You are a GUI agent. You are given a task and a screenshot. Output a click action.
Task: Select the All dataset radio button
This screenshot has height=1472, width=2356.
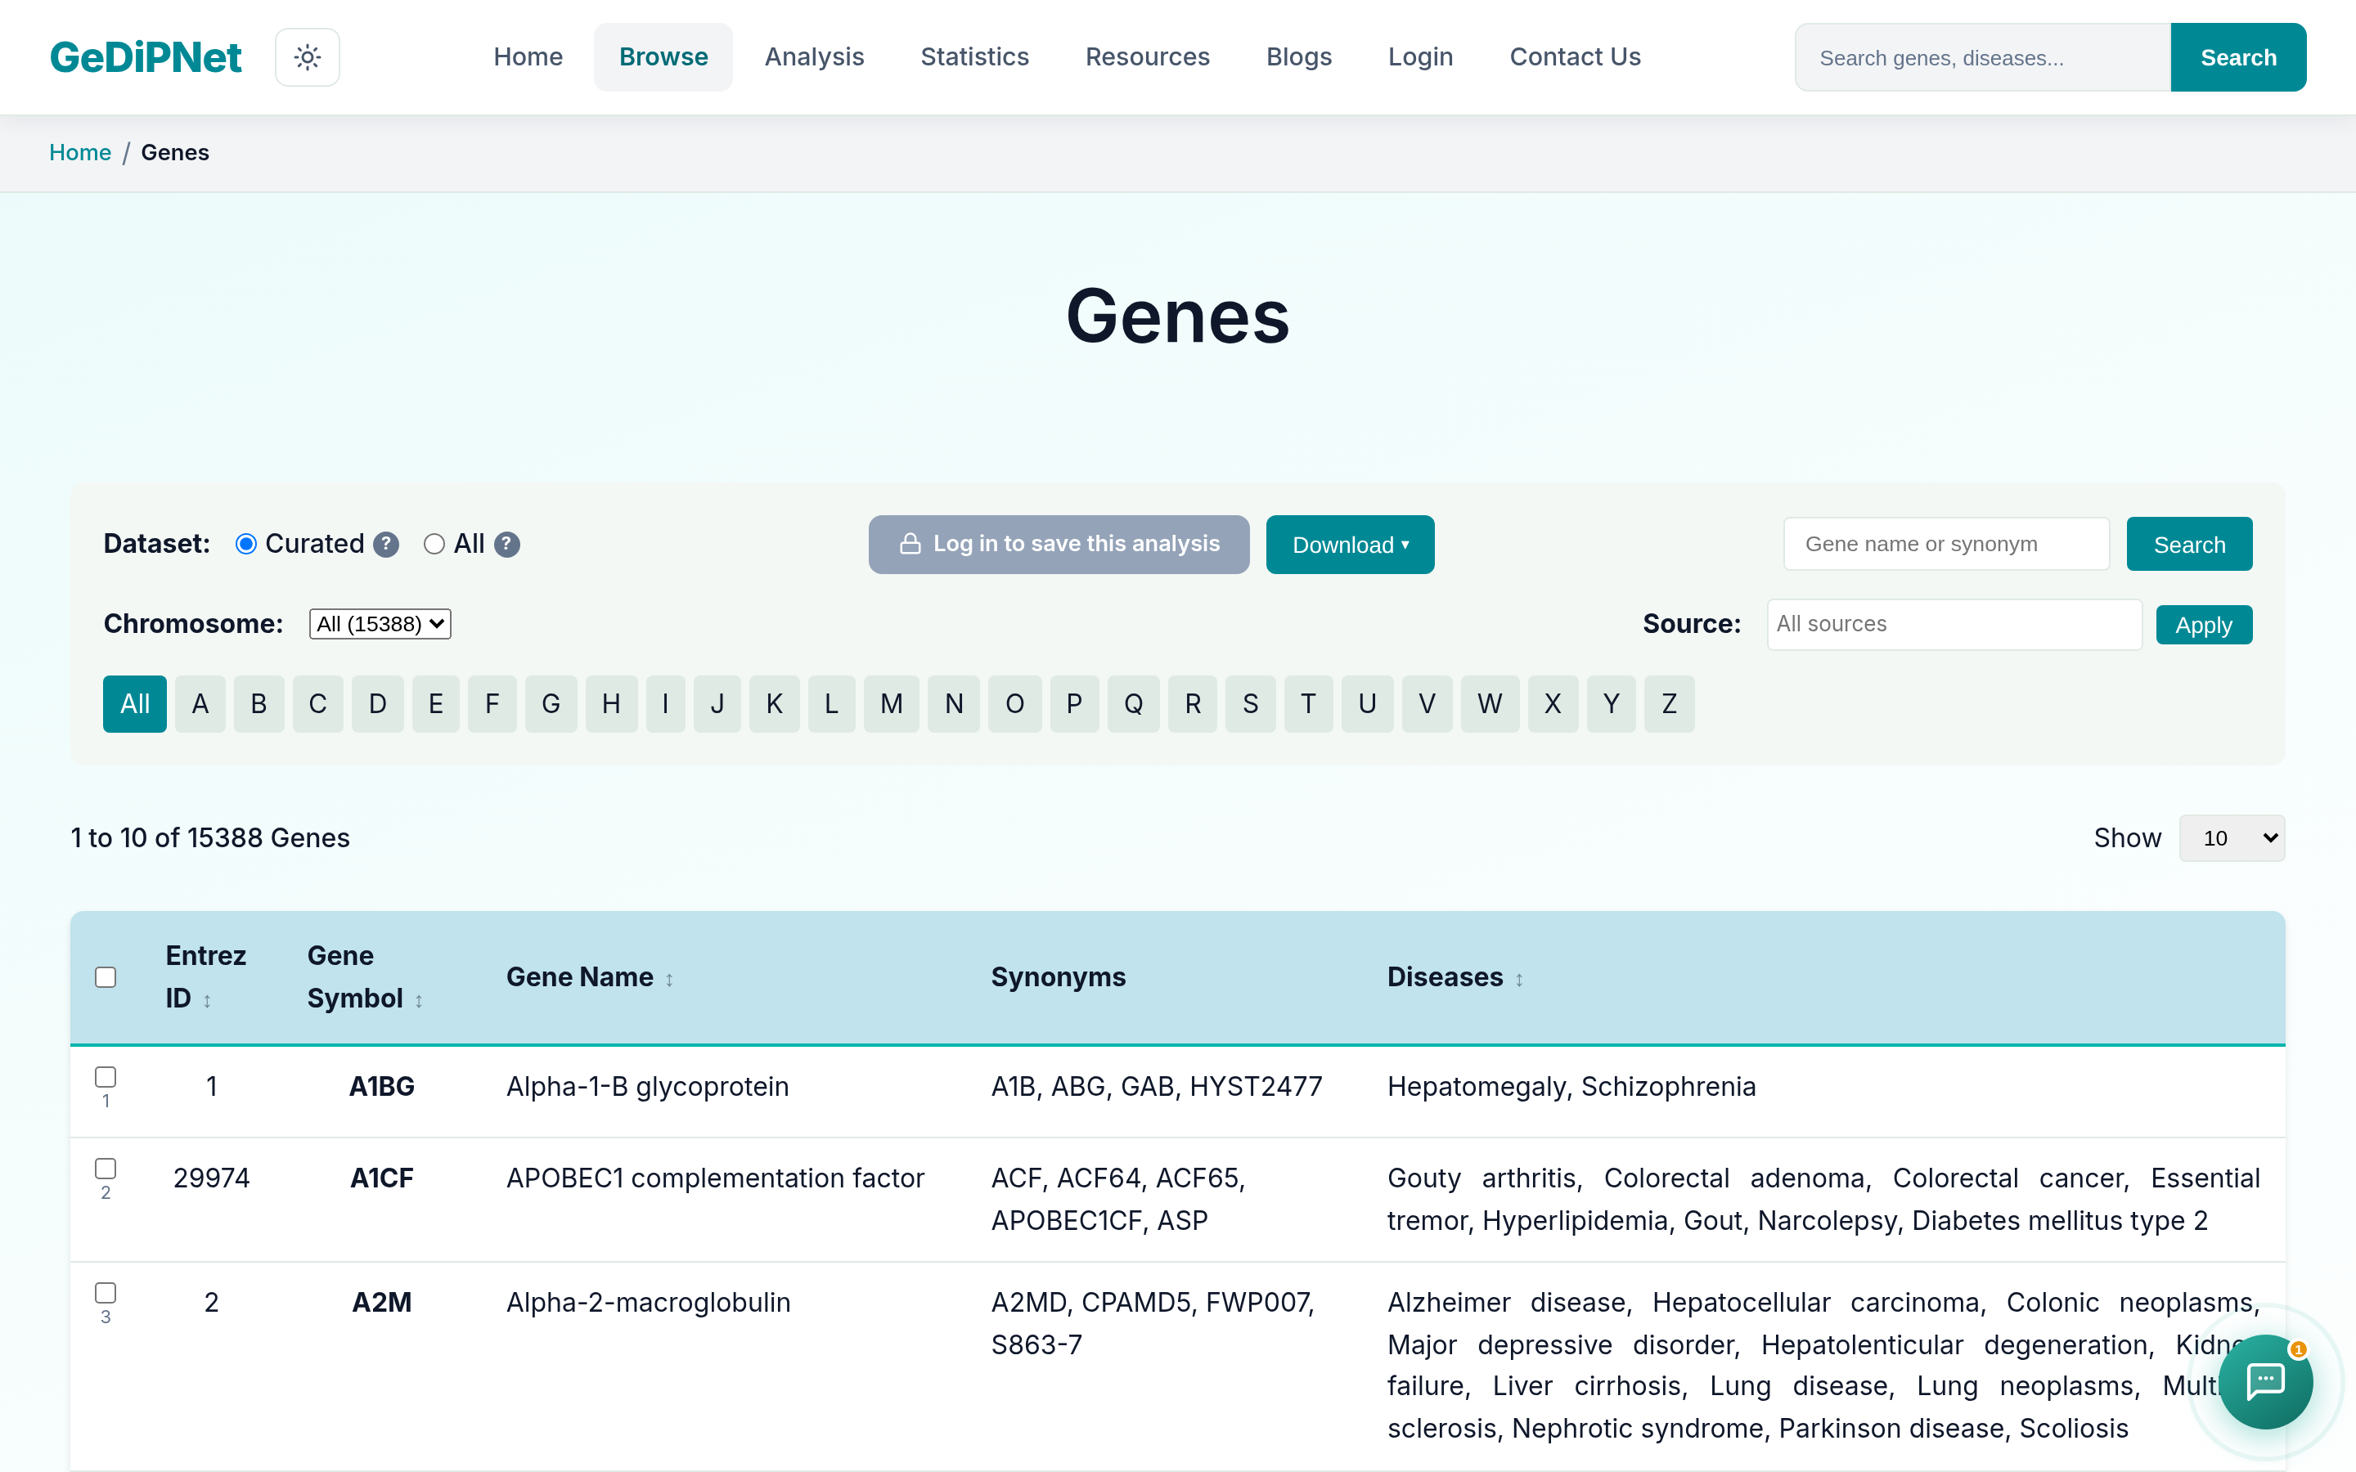coord(434,544)
